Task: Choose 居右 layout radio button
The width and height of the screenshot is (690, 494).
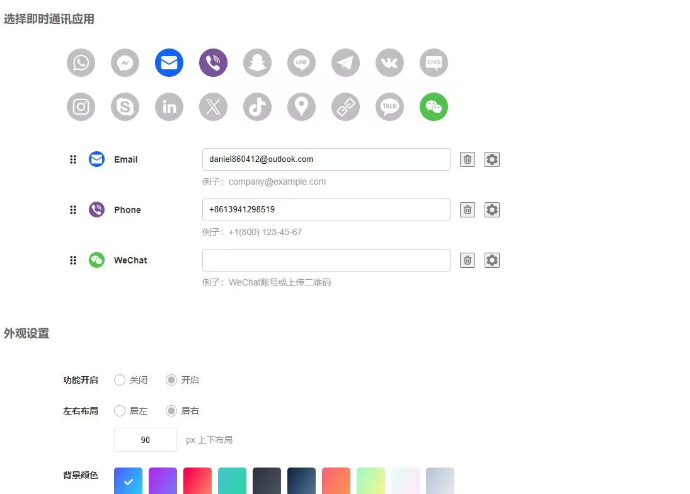Action: (x=171, y=411)
